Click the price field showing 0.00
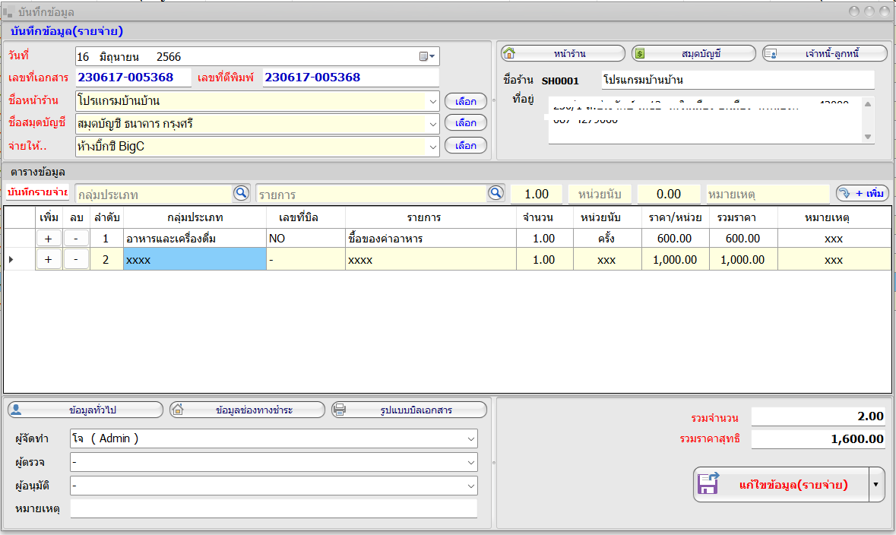896x535 pixels. point(669,195)
